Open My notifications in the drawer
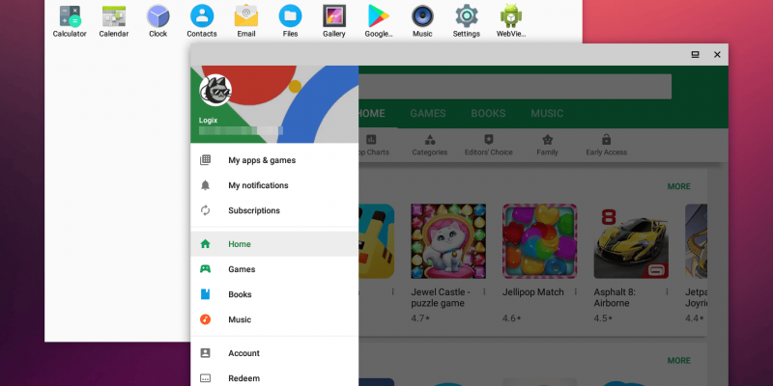This screenshot has width=773, height=386. tap(274, 185)
